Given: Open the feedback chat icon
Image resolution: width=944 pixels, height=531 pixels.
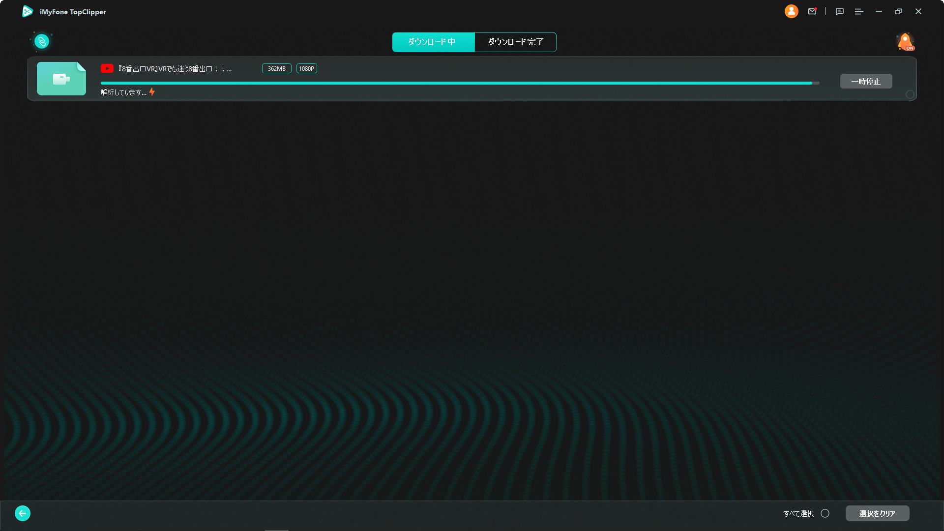Looking at the screenshot, I should click(x=839, y=11).
